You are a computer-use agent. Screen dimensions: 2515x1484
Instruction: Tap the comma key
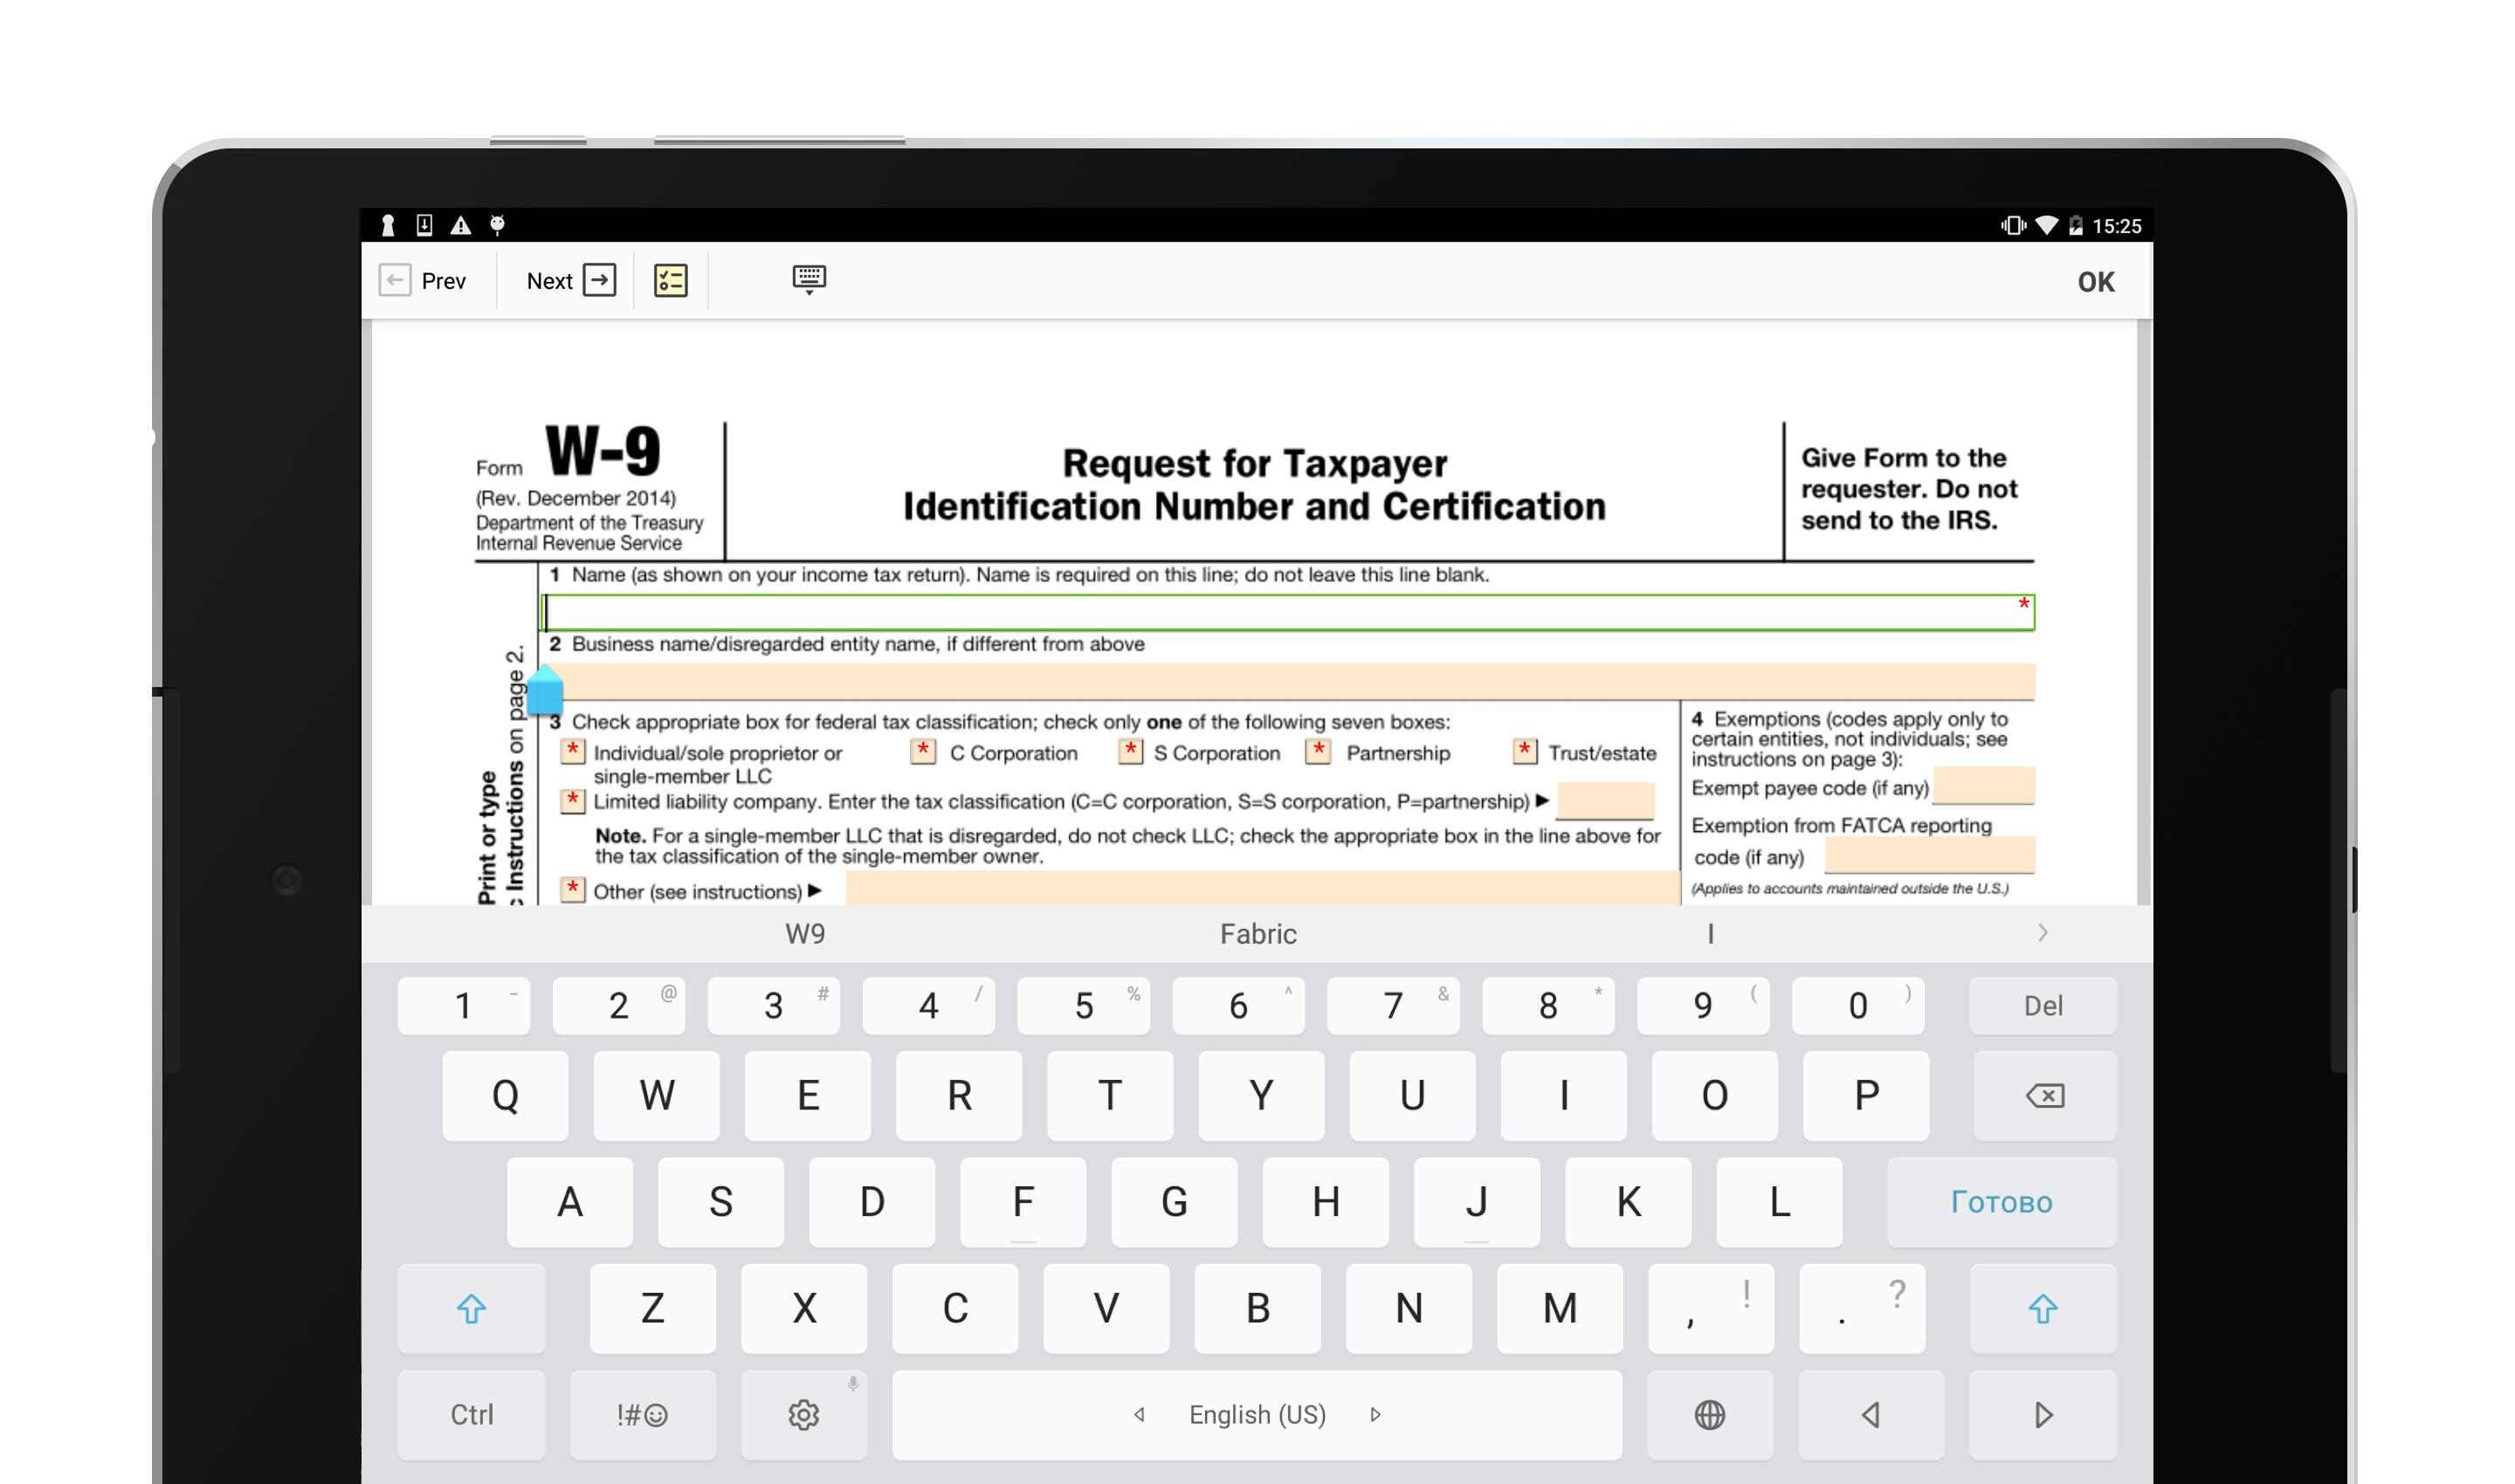[x=1711, y=1308]
